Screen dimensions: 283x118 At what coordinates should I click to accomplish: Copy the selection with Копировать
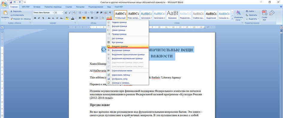pos(17,15)
